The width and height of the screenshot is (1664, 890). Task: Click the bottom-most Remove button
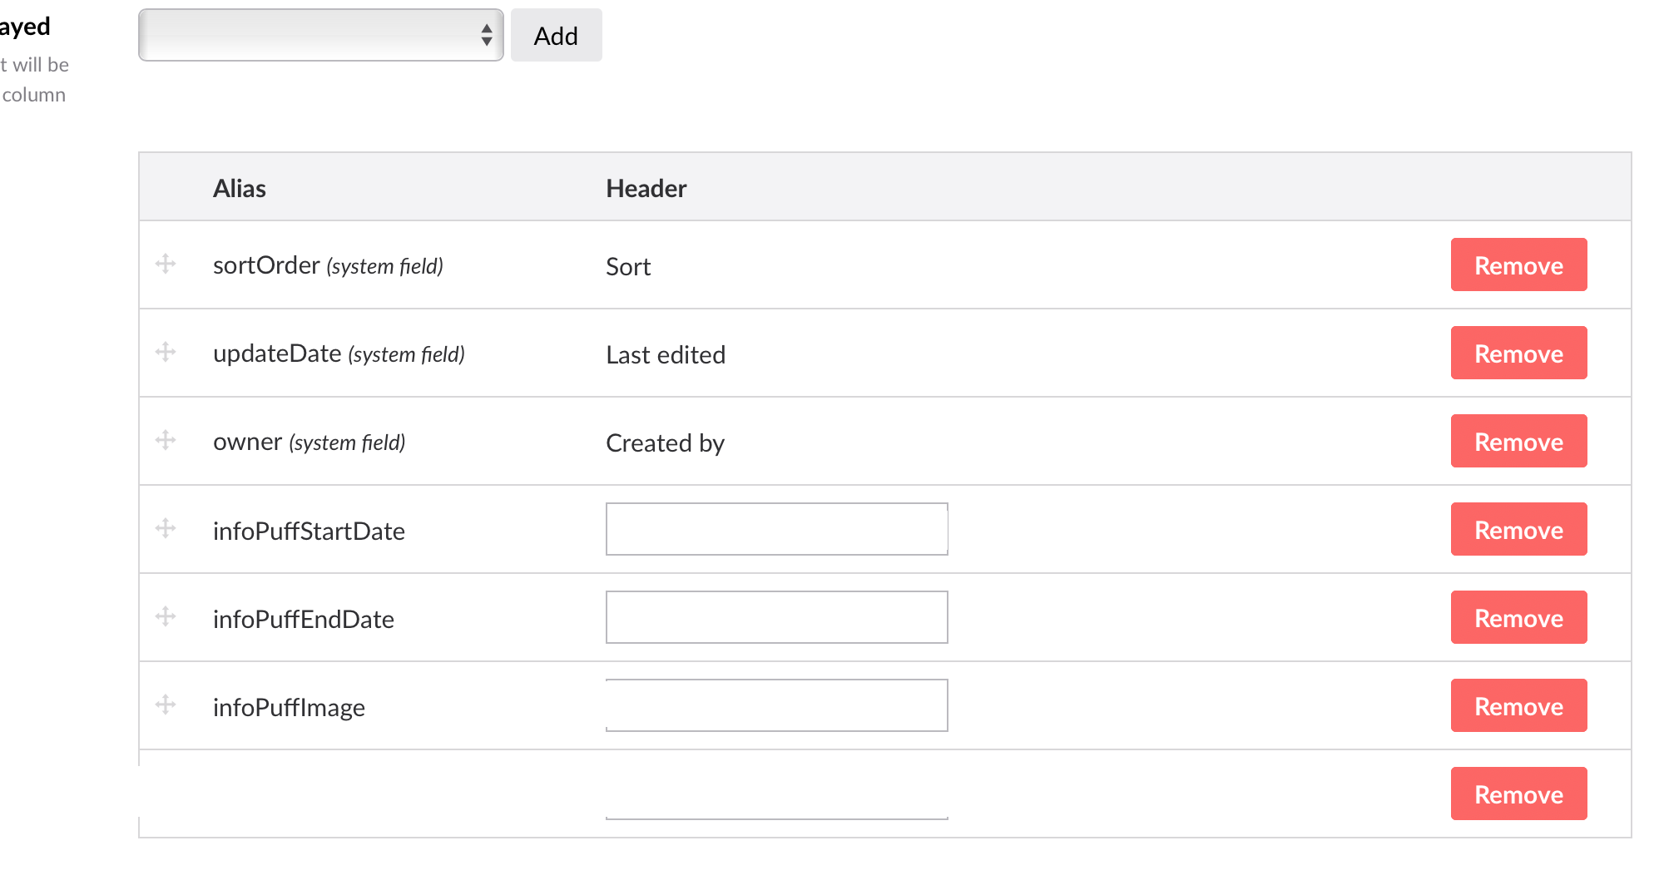[1518, 794]
